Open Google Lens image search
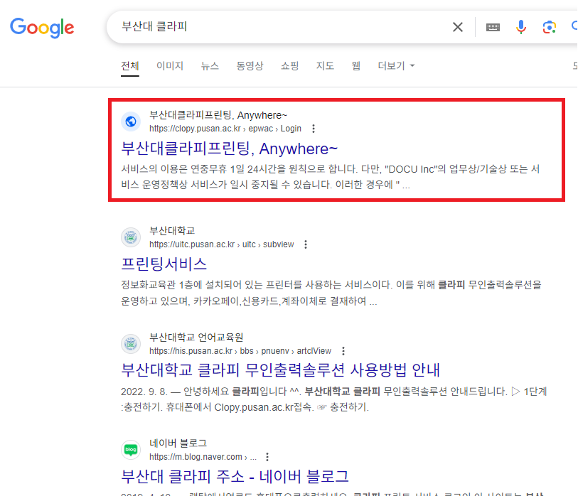This screenshot has height=496, width=578. pos(550,27)
